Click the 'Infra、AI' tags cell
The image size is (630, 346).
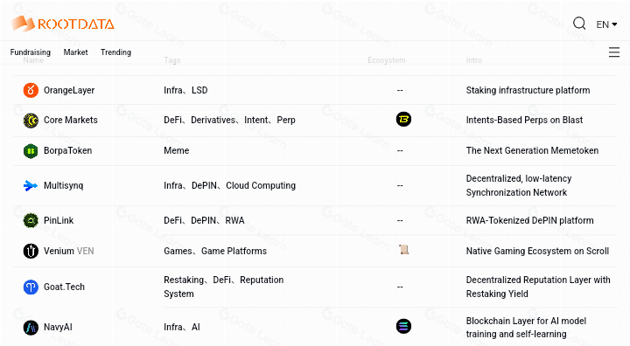(x=182, y=327)
